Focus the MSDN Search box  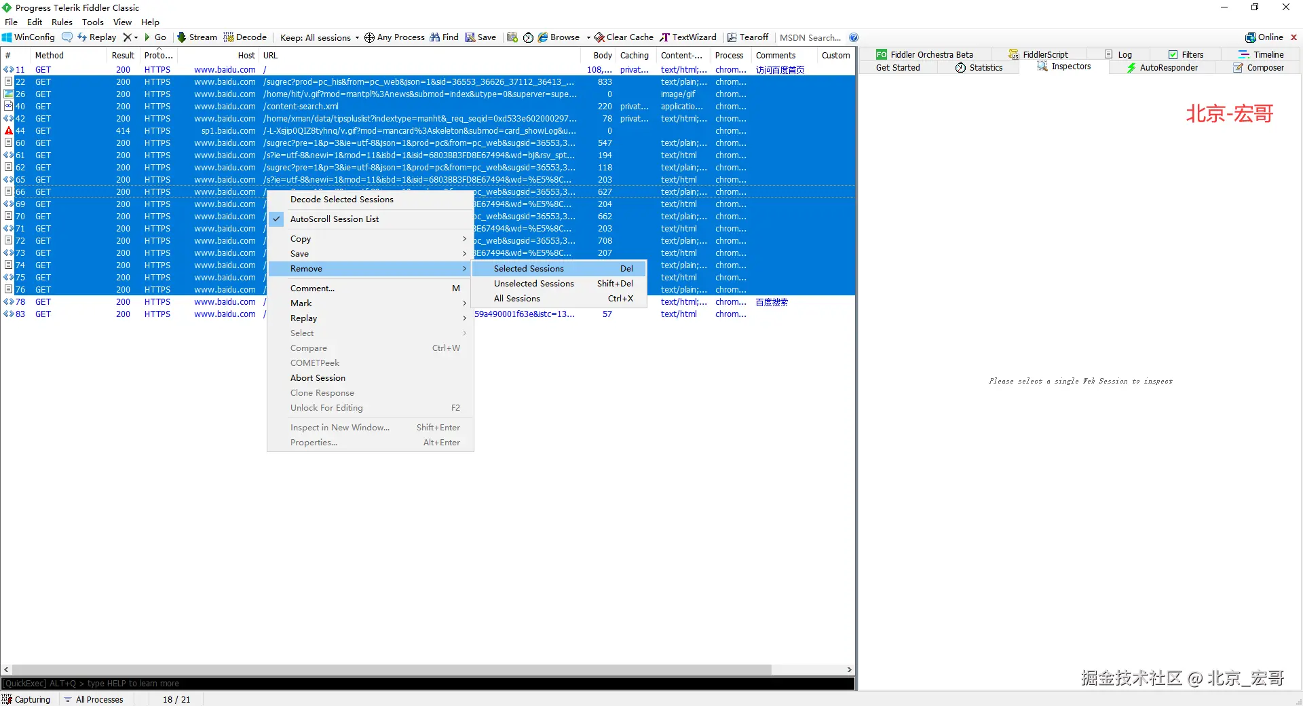(810, 37)
